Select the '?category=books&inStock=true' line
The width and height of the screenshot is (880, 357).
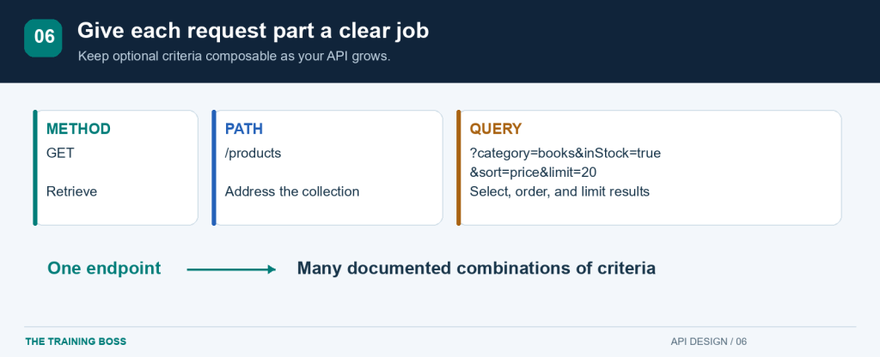click(565, 153)
